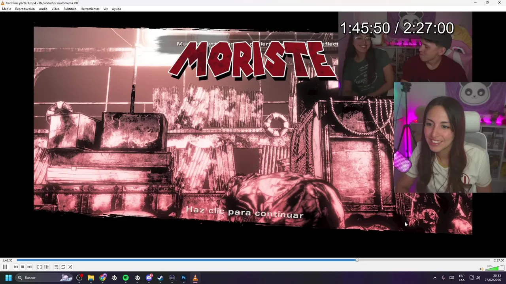Viewport: 506px width, 284px height.
Task: Open the Subtítulo menu
Action: 70,9
